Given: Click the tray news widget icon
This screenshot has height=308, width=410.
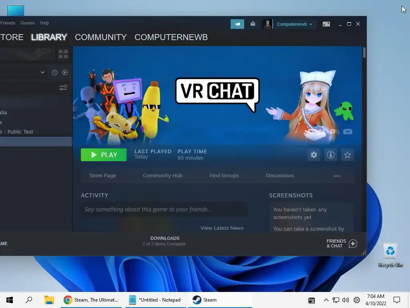Looking at the screenshot, I should (x=311, y=300).
